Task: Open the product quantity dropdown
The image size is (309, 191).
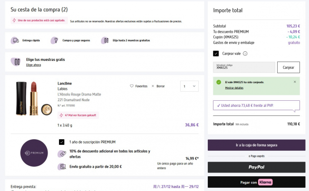Action: tap(190, 86)
